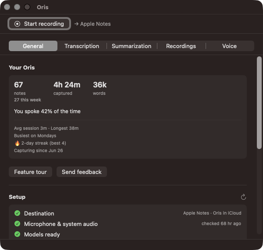Click the "4h 24m" captured value

coord(67,85)
